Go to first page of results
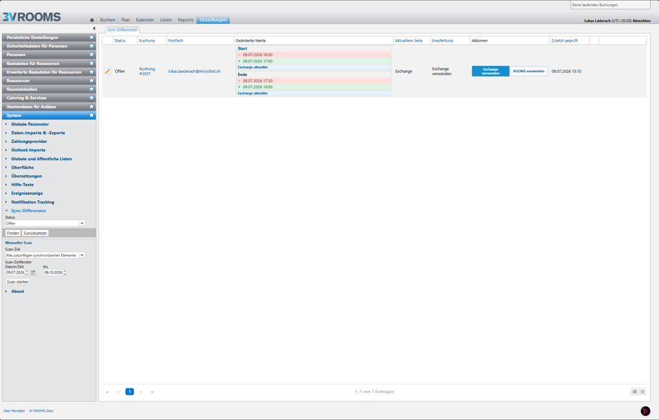 click(x=107, y=392)
